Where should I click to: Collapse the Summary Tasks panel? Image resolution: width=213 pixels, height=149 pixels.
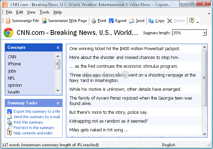pyautogui.click(x=58, y=103)
